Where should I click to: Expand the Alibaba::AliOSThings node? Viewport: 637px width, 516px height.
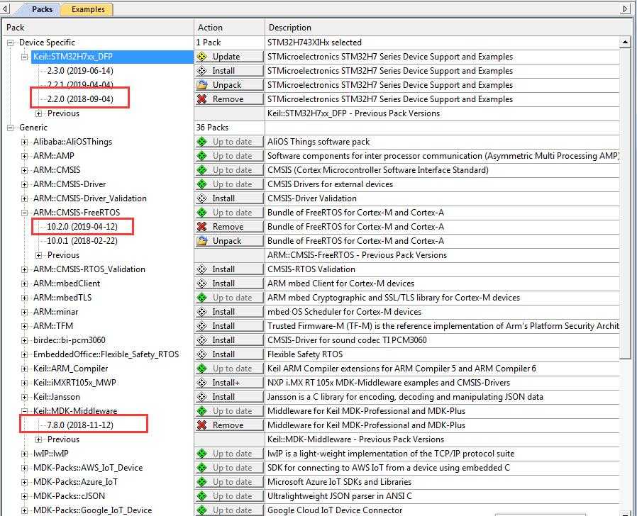(x=25, y=142)
